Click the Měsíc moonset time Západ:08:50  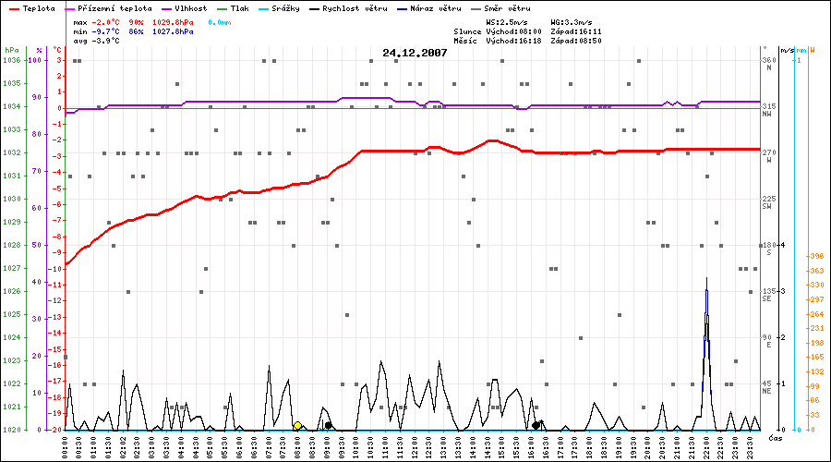tap(576, 41)
